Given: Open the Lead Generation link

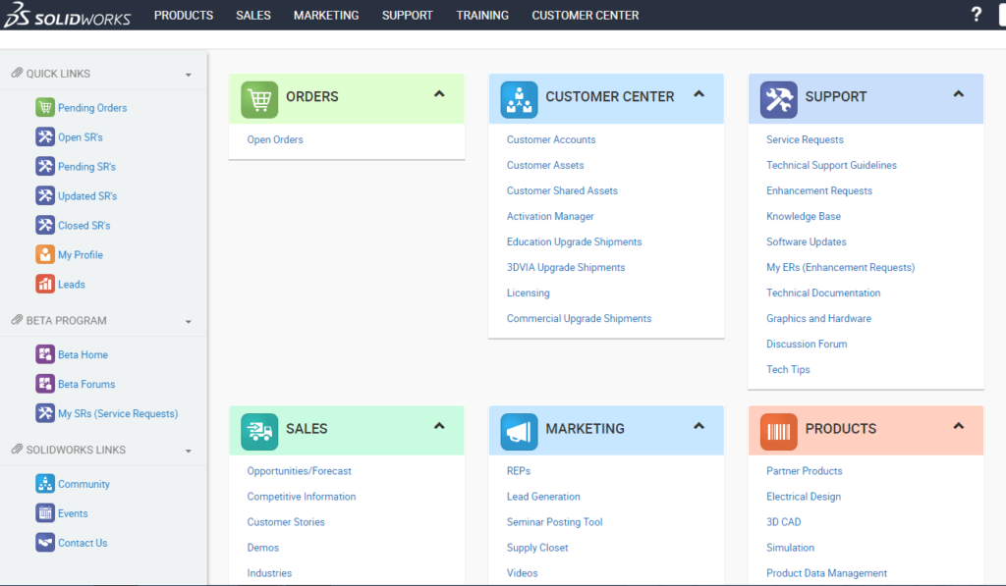Looking at the screenshot, I should tap(543, 497).
